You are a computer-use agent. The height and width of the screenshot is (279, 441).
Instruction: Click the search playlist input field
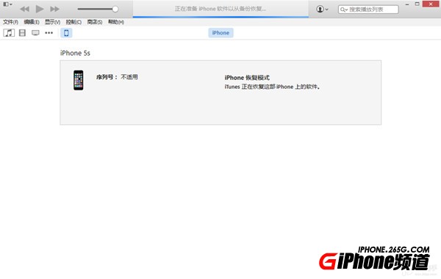(368, 10)
